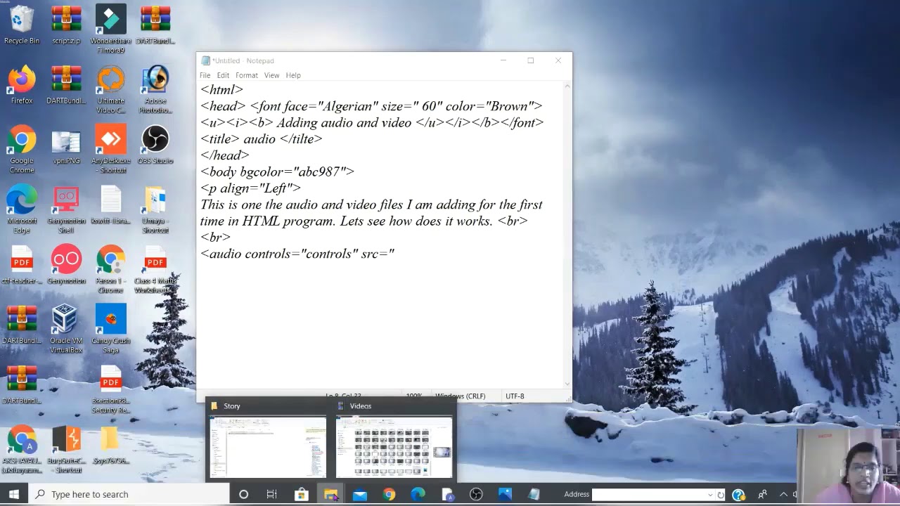900x506 pixels.
Task: Click the Type here to search box
Action: pos(129,494)
